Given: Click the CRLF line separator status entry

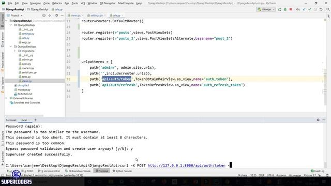Looking at the screenshot, I should [261, 175].
